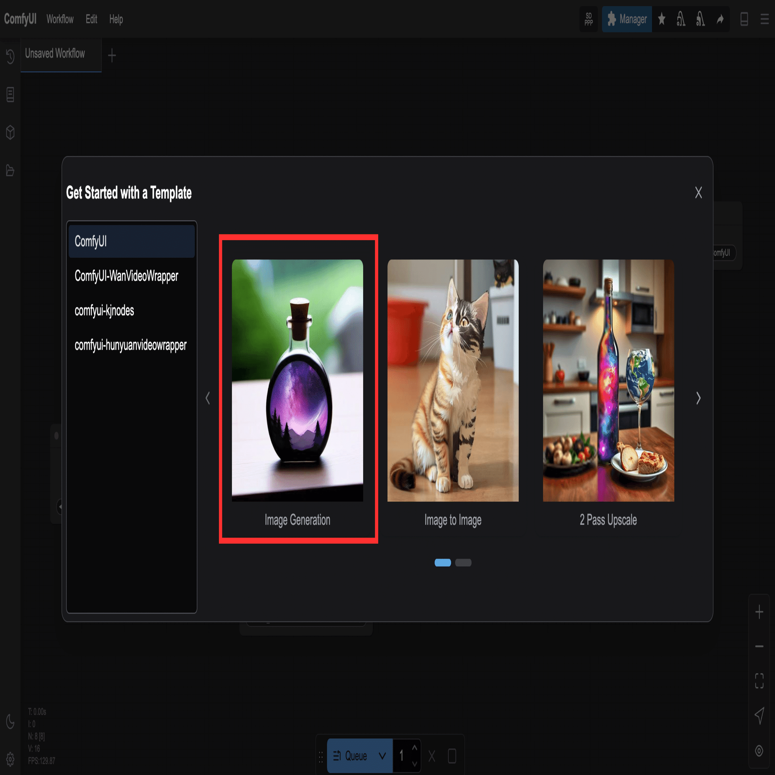This screenshot has width=775, height=775.
Task: Open the Image to Image template thumbnail
Action: pos(453,380)
